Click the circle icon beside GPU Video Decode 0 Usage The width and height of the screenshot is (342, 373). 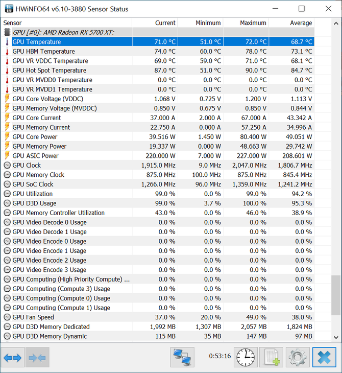point(7,222)
